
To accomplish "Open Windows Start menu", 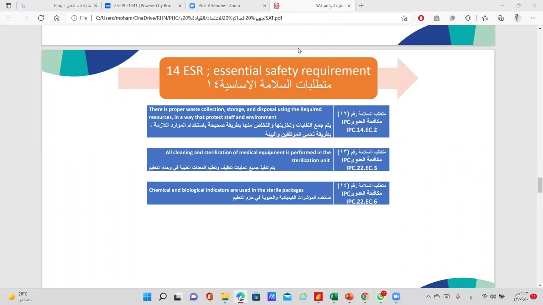I will [x=147, y=297].
